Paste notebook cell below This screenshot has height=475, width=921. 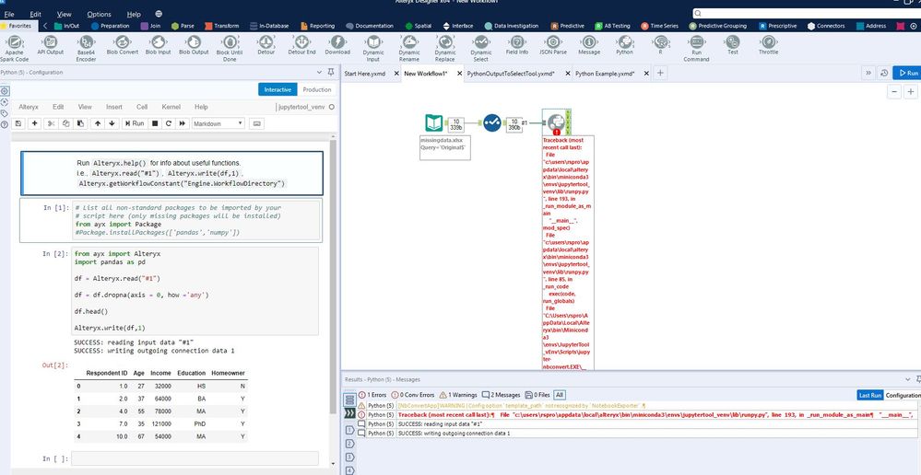coord(80,123)
